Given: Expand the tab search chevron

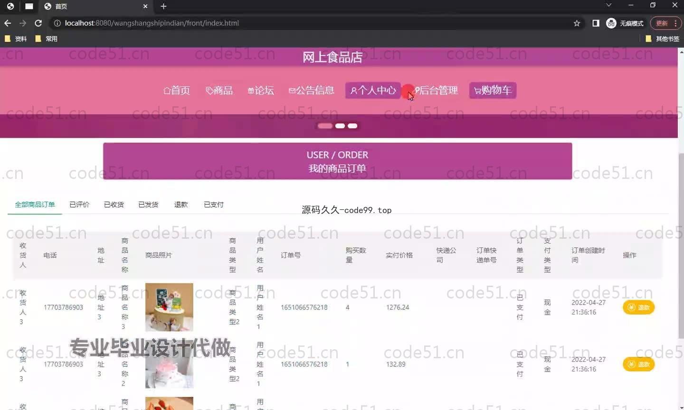Looking at the screenshot, I should [608, 5].
